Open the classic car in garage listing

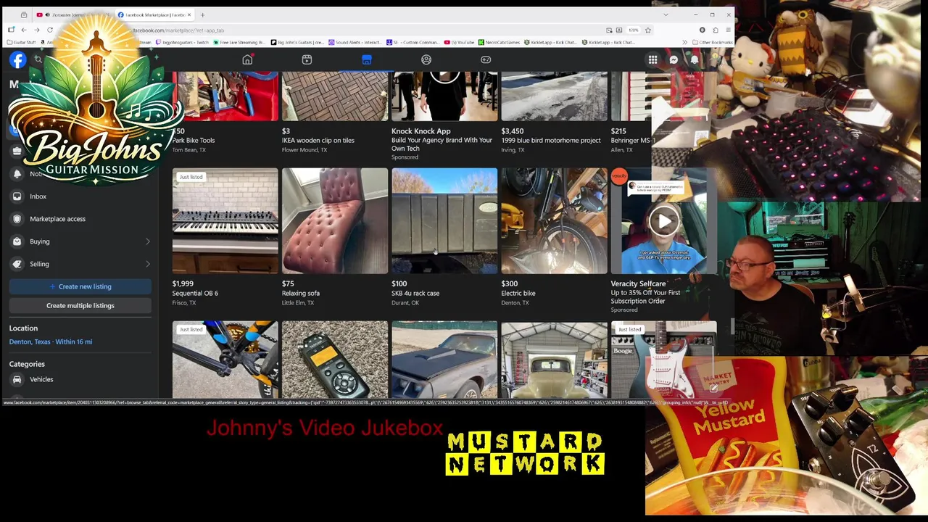[x=554, y=359]
